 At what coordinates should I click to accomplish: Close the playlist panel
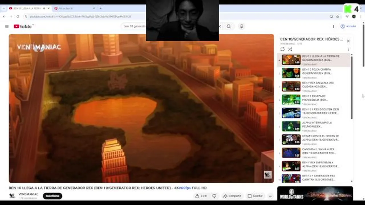tap(348, 41)
